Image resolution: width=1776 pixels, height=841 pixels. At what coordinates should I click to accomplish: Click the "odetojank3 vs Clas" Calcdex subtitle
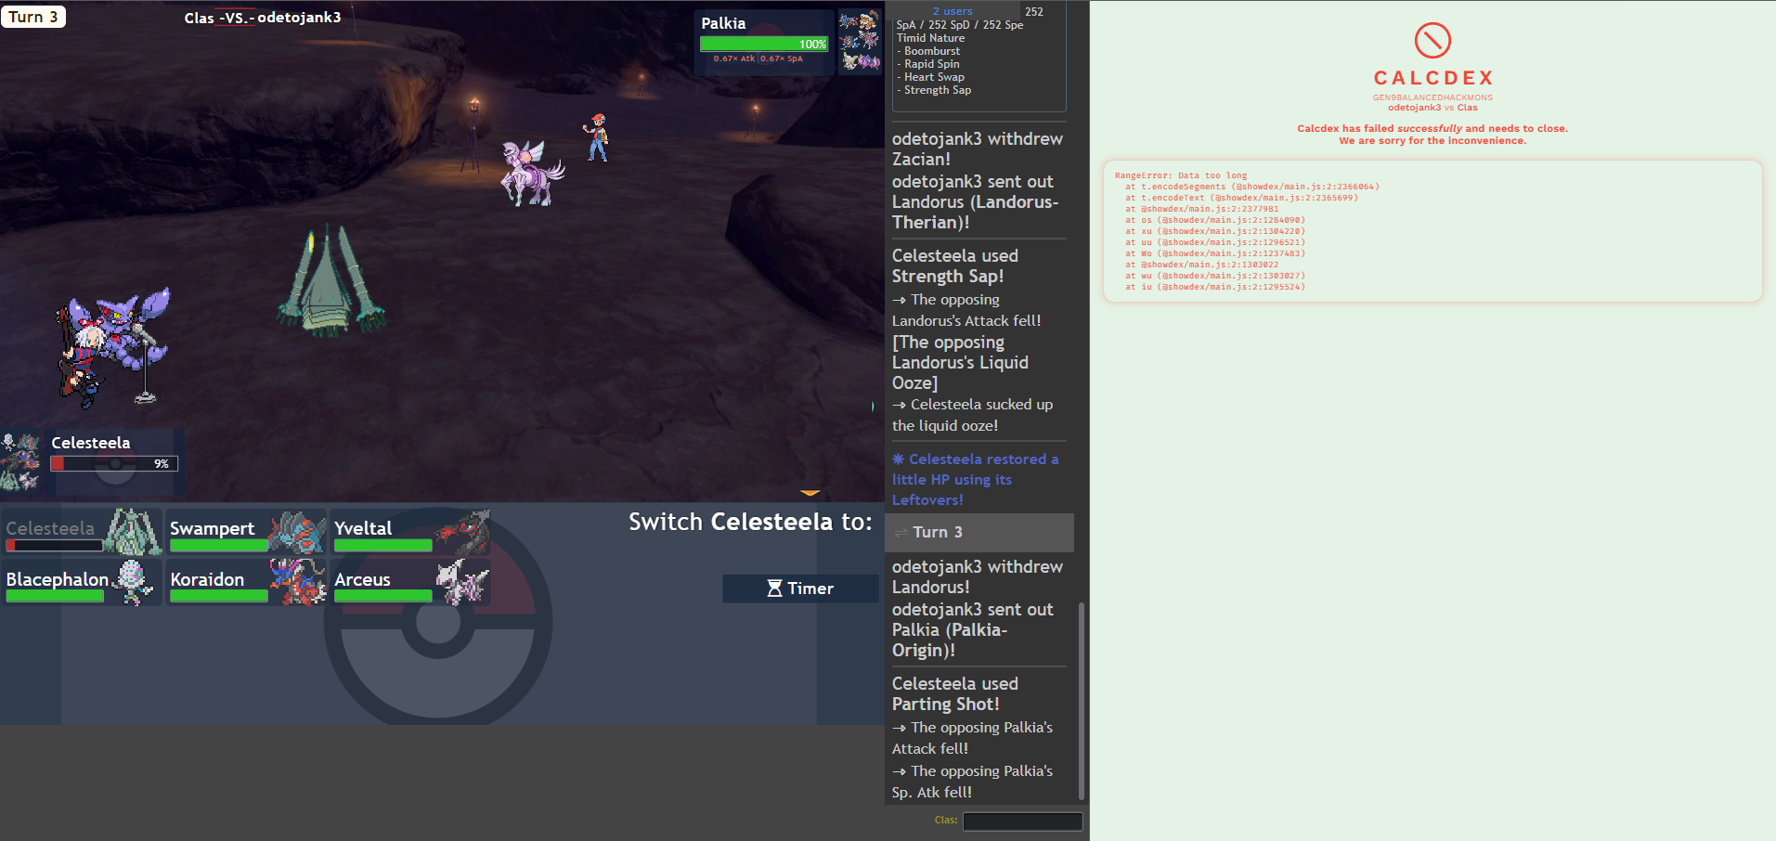point(1432,108)
